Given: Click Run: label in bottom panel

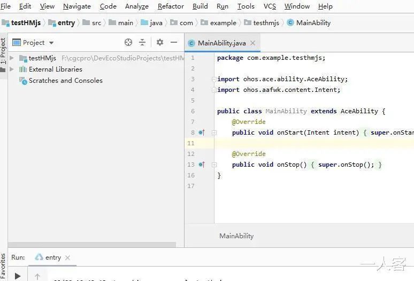Looking at the screenshot, I should tap(18, 257).
